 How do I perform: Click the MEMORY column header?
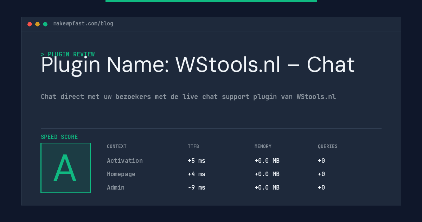263,146
